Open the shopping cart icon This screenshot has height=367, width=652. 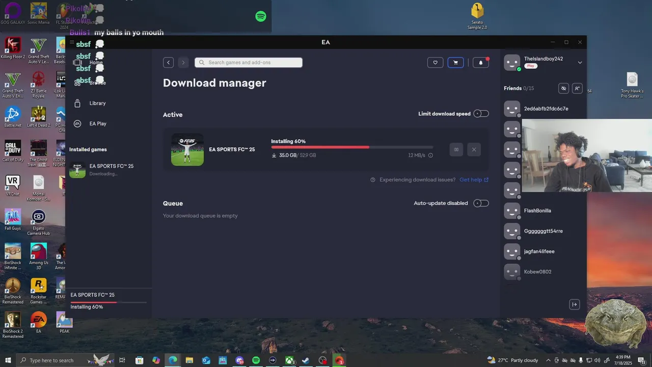455,63
